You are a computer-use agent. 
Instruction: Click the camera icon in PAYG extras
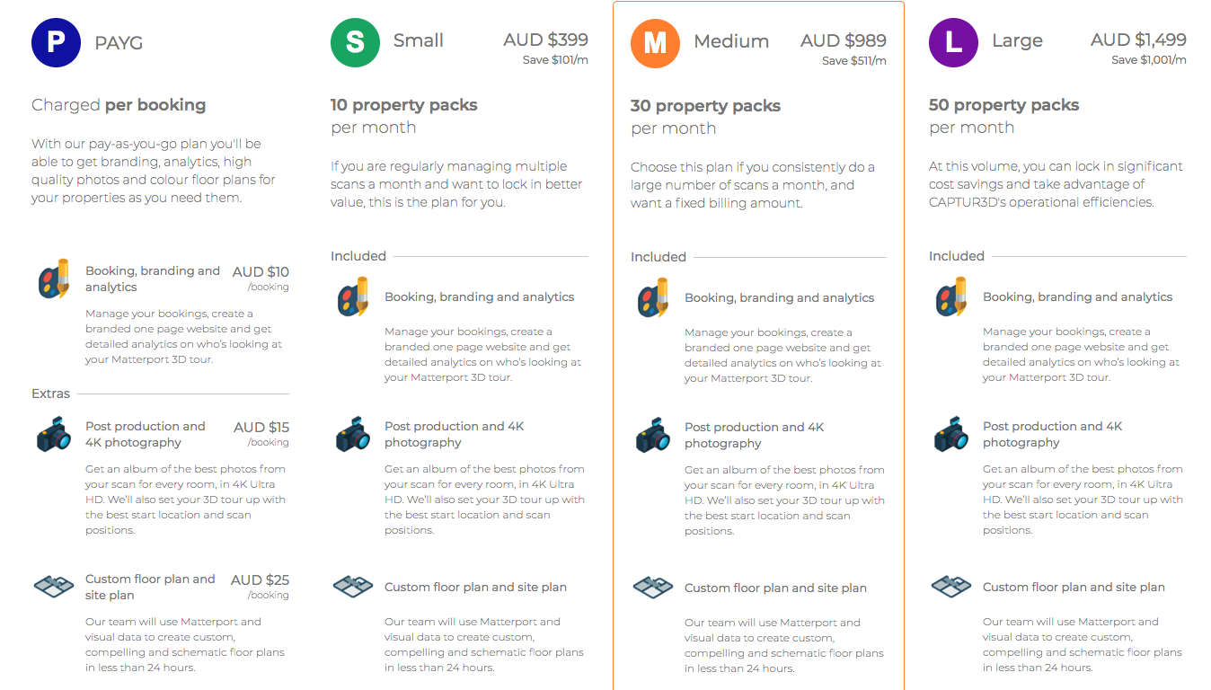coord(54,435)
